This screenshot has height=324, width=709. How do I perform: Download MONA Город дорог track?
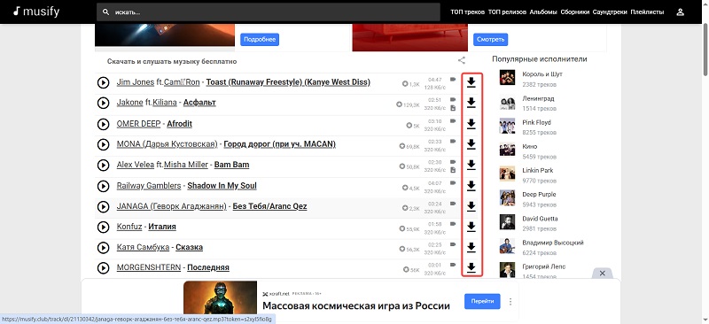pyautogui.click(x=471, y=144)
